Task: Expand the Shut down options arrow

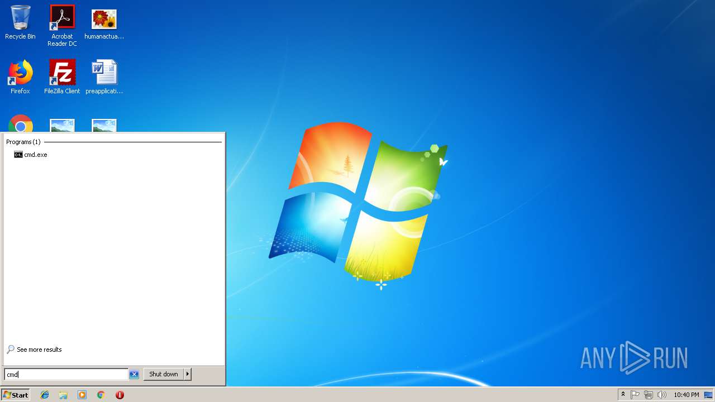Action: (188, 374)
